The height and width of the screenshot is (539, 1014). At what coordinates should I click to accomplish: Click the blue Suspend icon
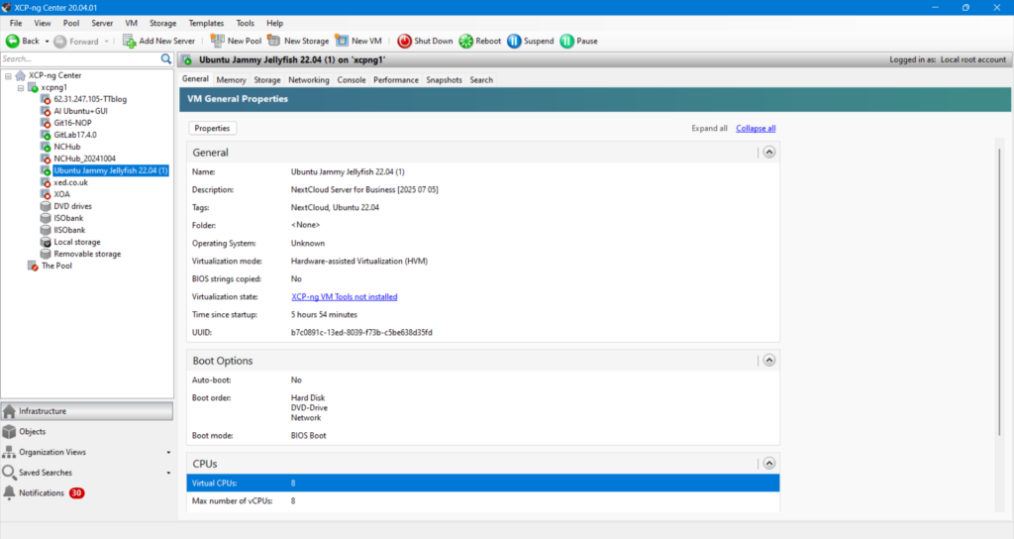(514, 41)
